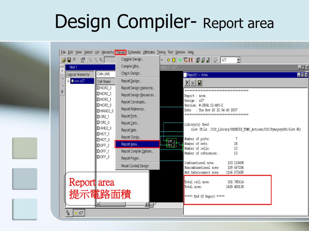Select DFF_0 in the cell list
This screenshot has width=309, height=231.
[x=103, y=157]
